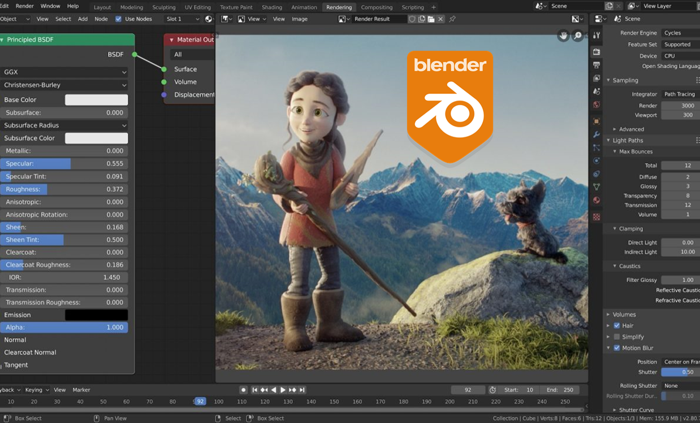
Task: Open the Render properties tab icon
Action: [597, 52]
